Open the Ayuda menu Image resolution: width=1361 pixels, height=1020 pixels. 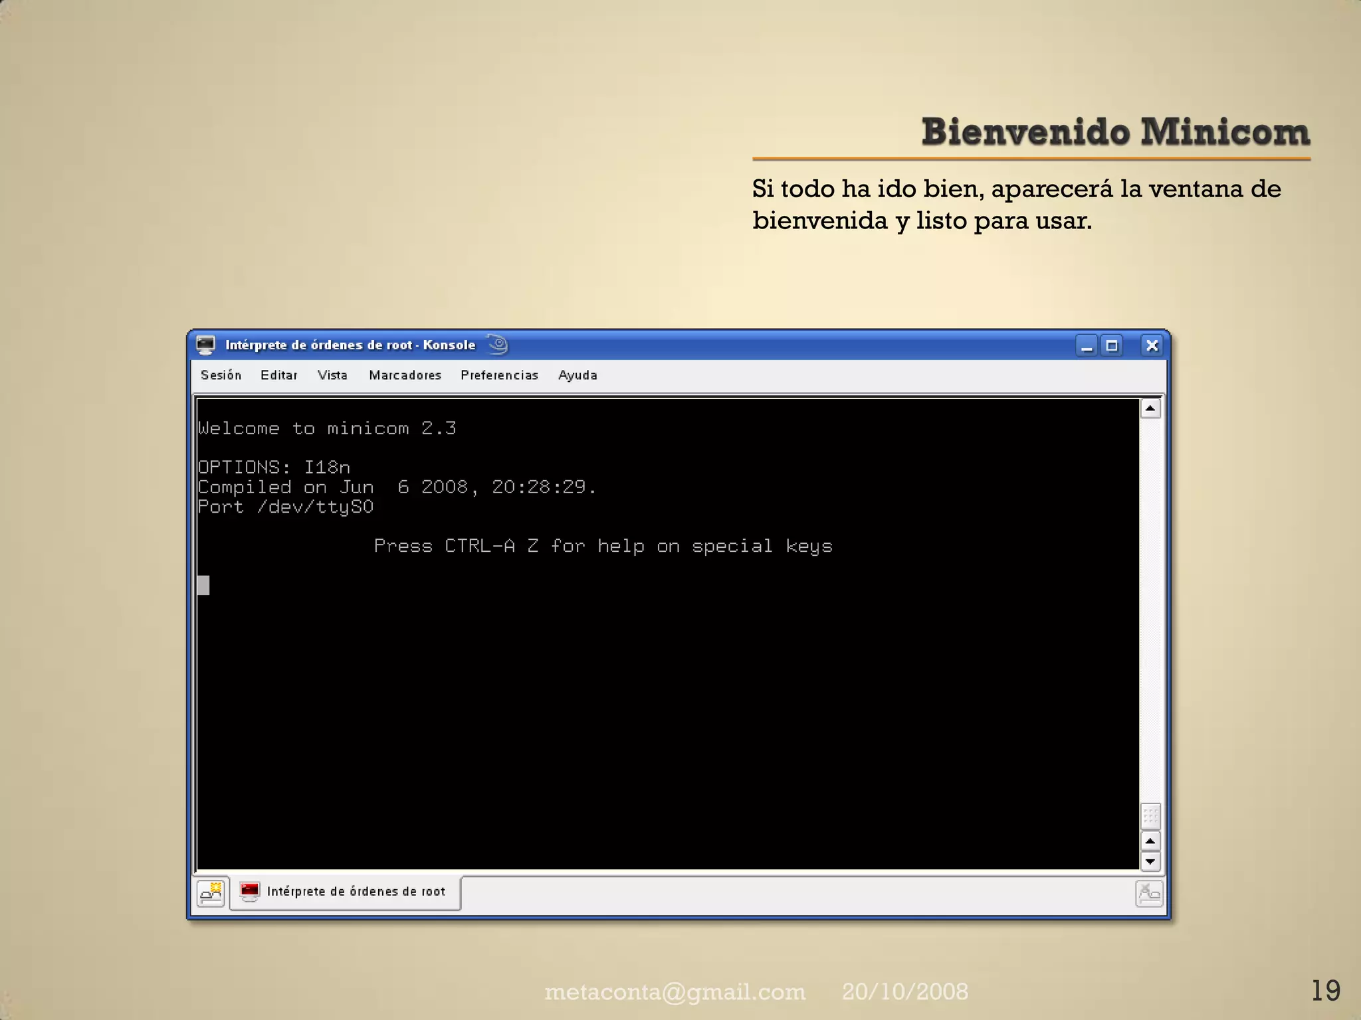pos(577,375)
